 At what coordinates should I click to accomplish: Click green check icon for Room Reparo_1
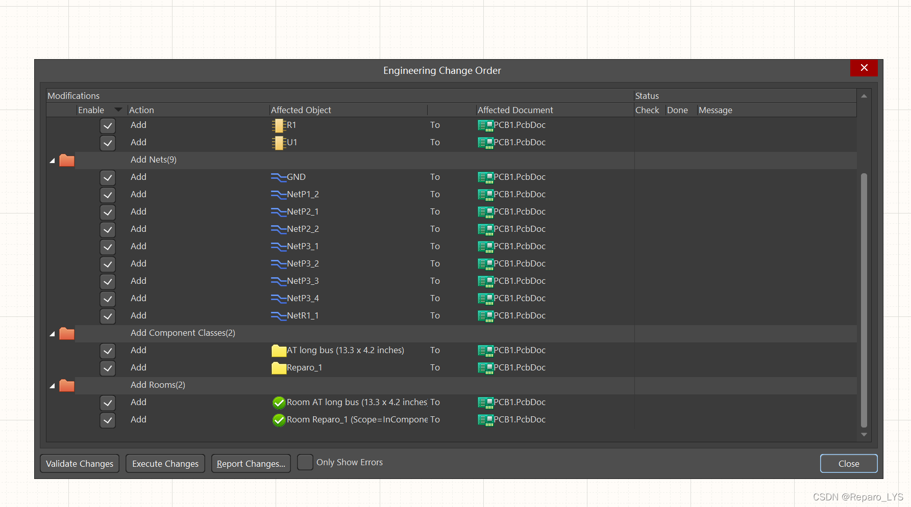(x=279, y=420)
